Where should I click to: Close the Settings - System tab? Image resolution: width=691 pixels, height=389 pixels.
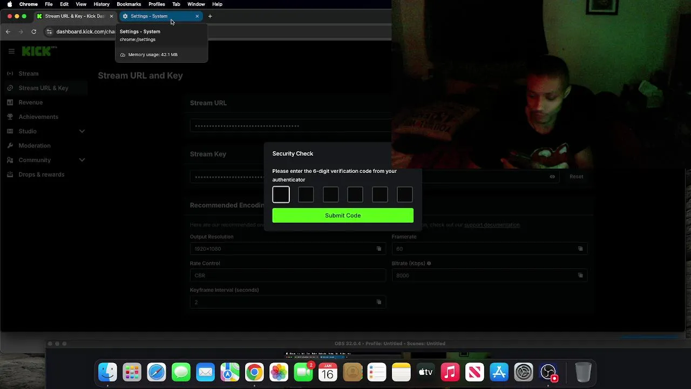(x=197, y=16)
